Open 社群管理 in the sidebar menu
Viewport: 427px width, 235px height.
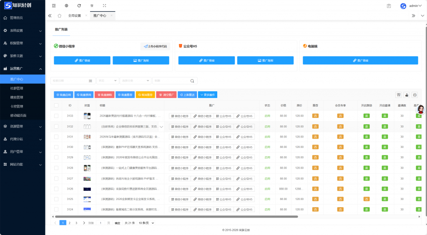[x=17, y=88]
